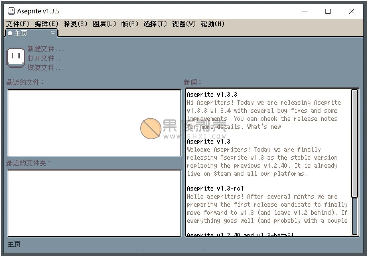Open the 帮助(H) menu

(213, 24)
